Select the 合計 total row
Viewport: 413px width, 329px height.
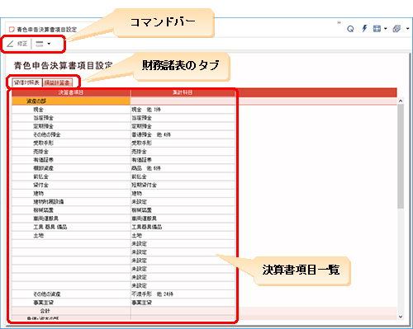click(71, 311)
